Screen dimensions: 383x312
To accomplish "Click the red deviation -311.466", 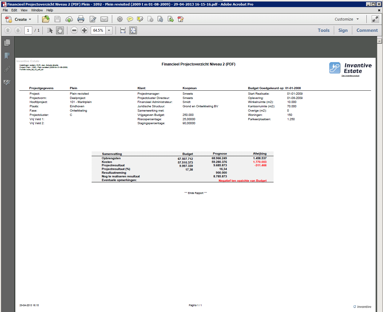I will (x=260, y=165).
